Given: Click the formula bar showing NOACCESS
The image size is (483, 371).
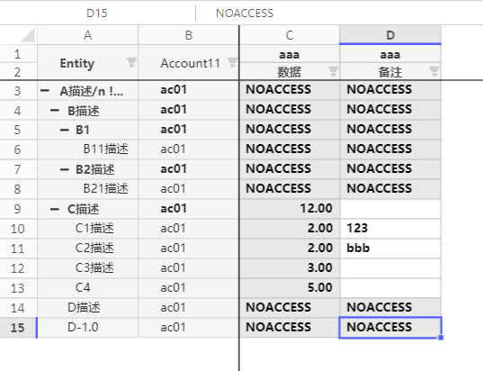Looking at the screenshot, I should 339,13.
